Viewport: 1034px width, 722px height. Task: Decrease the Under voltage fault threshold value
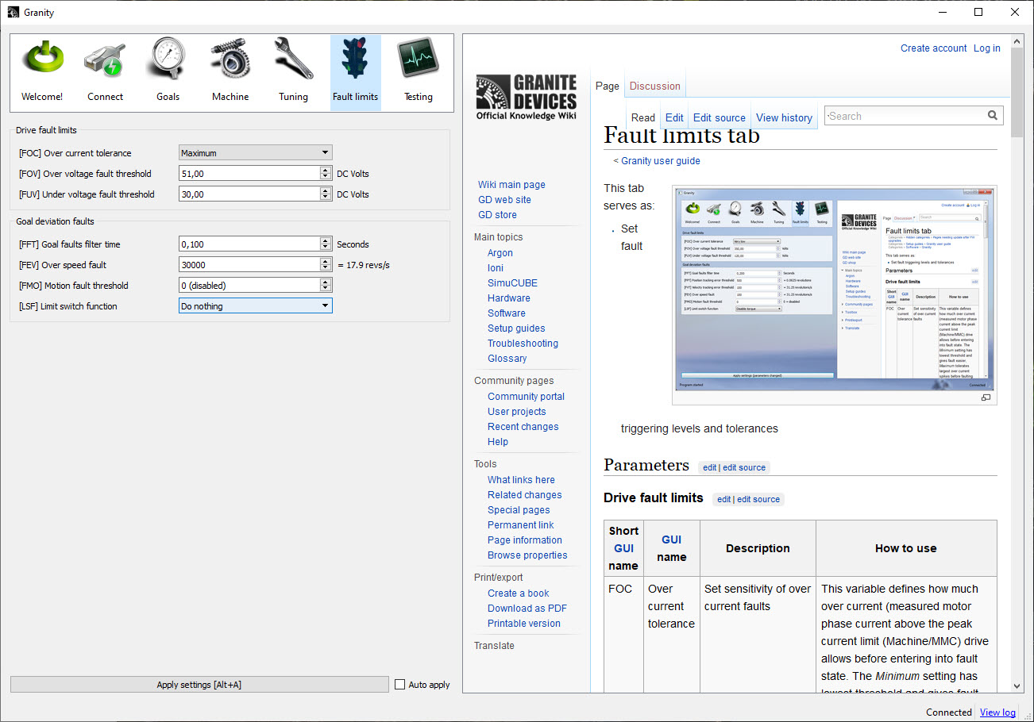tap(326, 198)
